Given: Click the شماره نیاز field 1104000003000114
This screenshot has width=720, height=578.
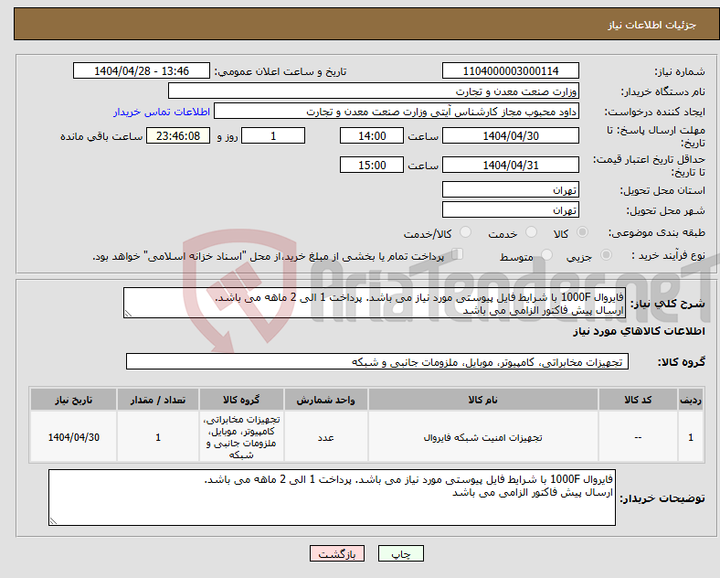Looking at the screenshot, I should click(510, 70).
